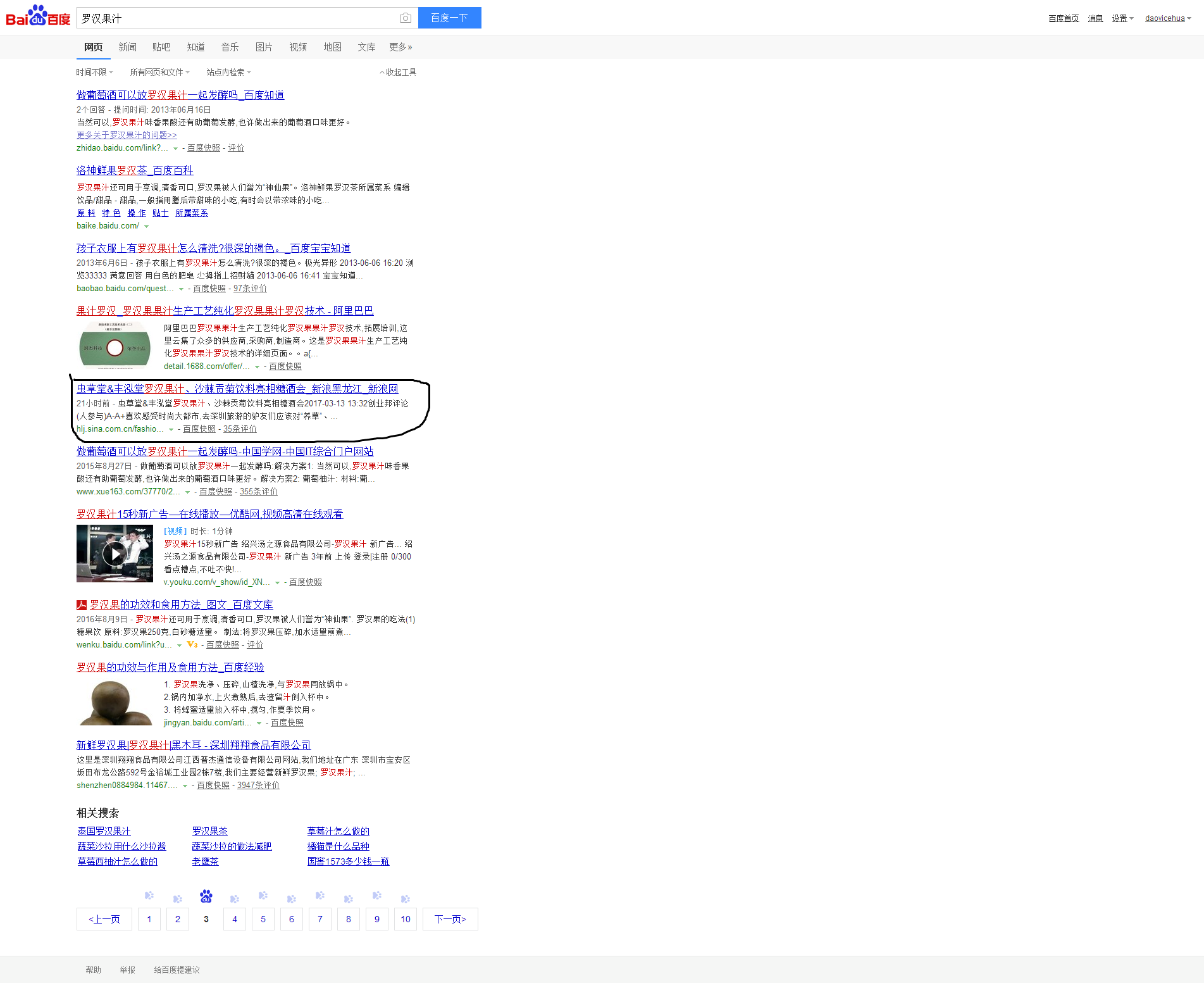Go to results page 1
The width and height of the screenshot is (1204, 983).
tap(149, 919)
